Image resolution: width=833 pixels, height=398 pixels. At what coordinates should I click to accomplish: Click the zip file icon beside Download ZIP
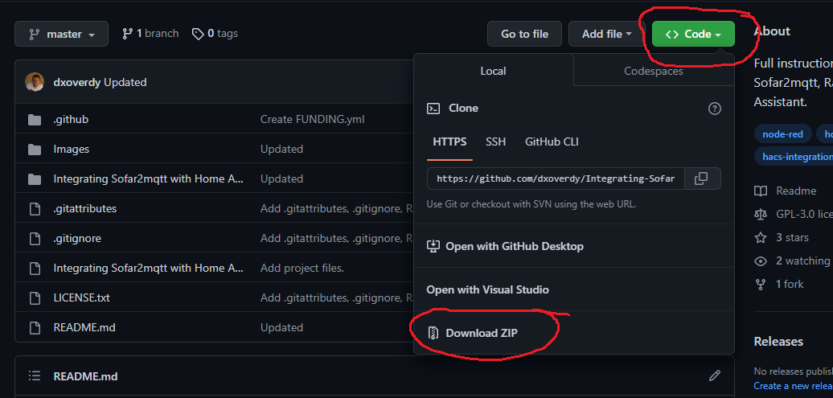coord(433,333)
